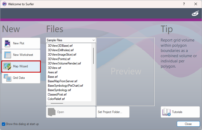The height and width of the screenshot is (130, 202).
Task: Expand the Sample Files dropdown
Action: click(x=71, y=40)
